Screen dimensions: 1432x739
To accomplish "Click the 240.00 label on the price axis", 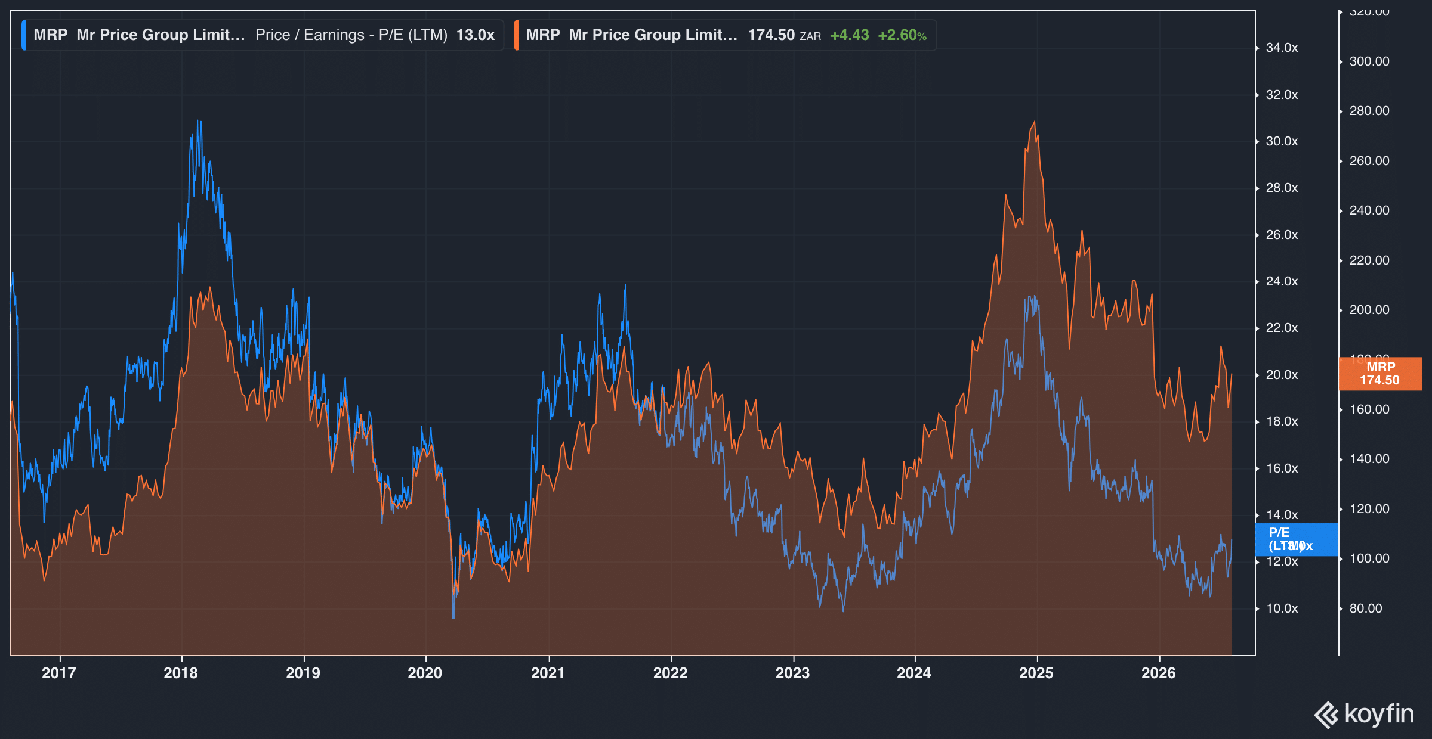I will tap(1369, 210).
